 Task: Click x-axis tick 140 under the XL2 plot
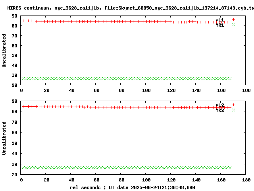pyautogui.click(x=196, y=180)
